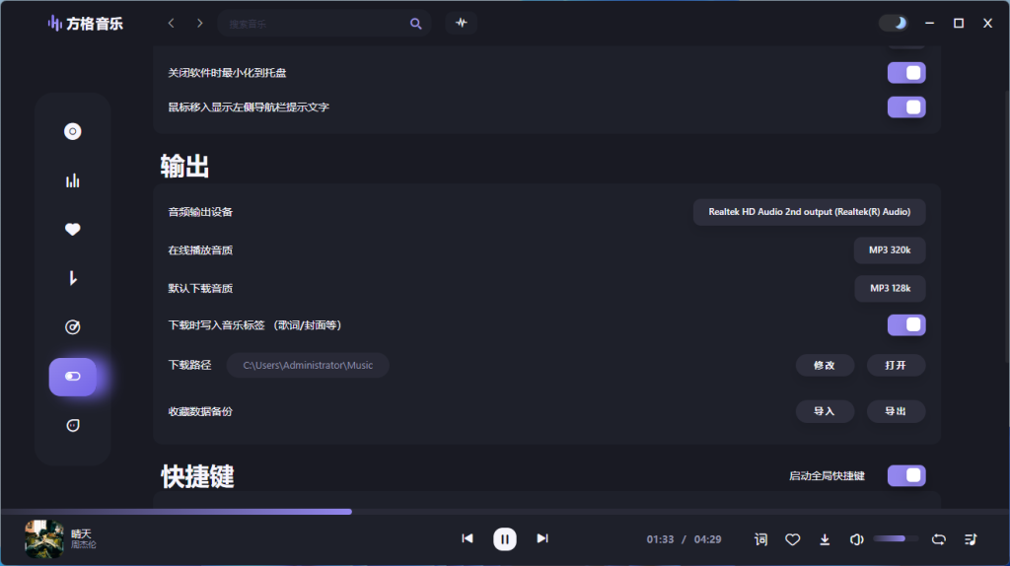Image resolution: width=1010 pixels, height=566 pixels.
Task: Open the MP3 128k download quality dropdown
Action: tap(891, 289)
